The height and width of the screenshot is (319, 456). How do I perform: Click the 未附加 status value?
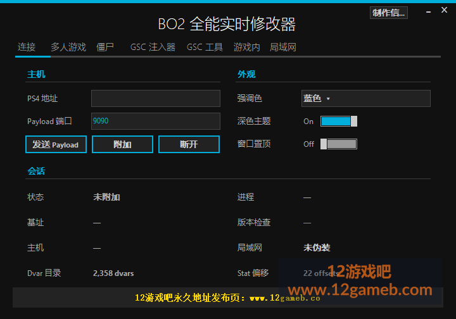point(106,197)
